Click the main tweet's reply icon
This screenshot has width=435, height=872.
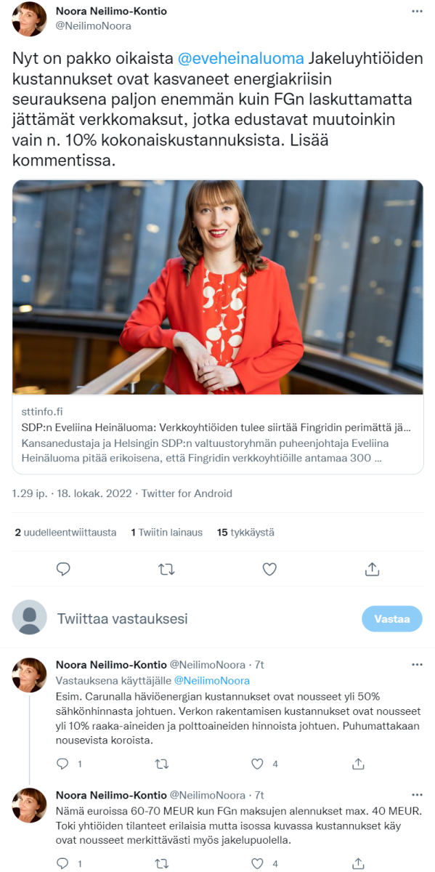(x=64, y=569)
